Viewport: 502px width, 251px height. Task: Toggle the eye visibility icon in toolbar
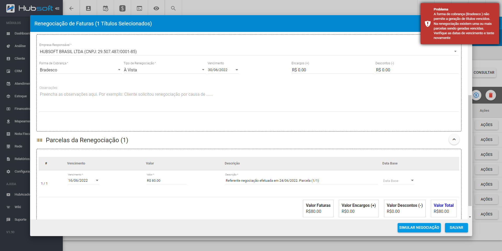[x=156, y=8]
